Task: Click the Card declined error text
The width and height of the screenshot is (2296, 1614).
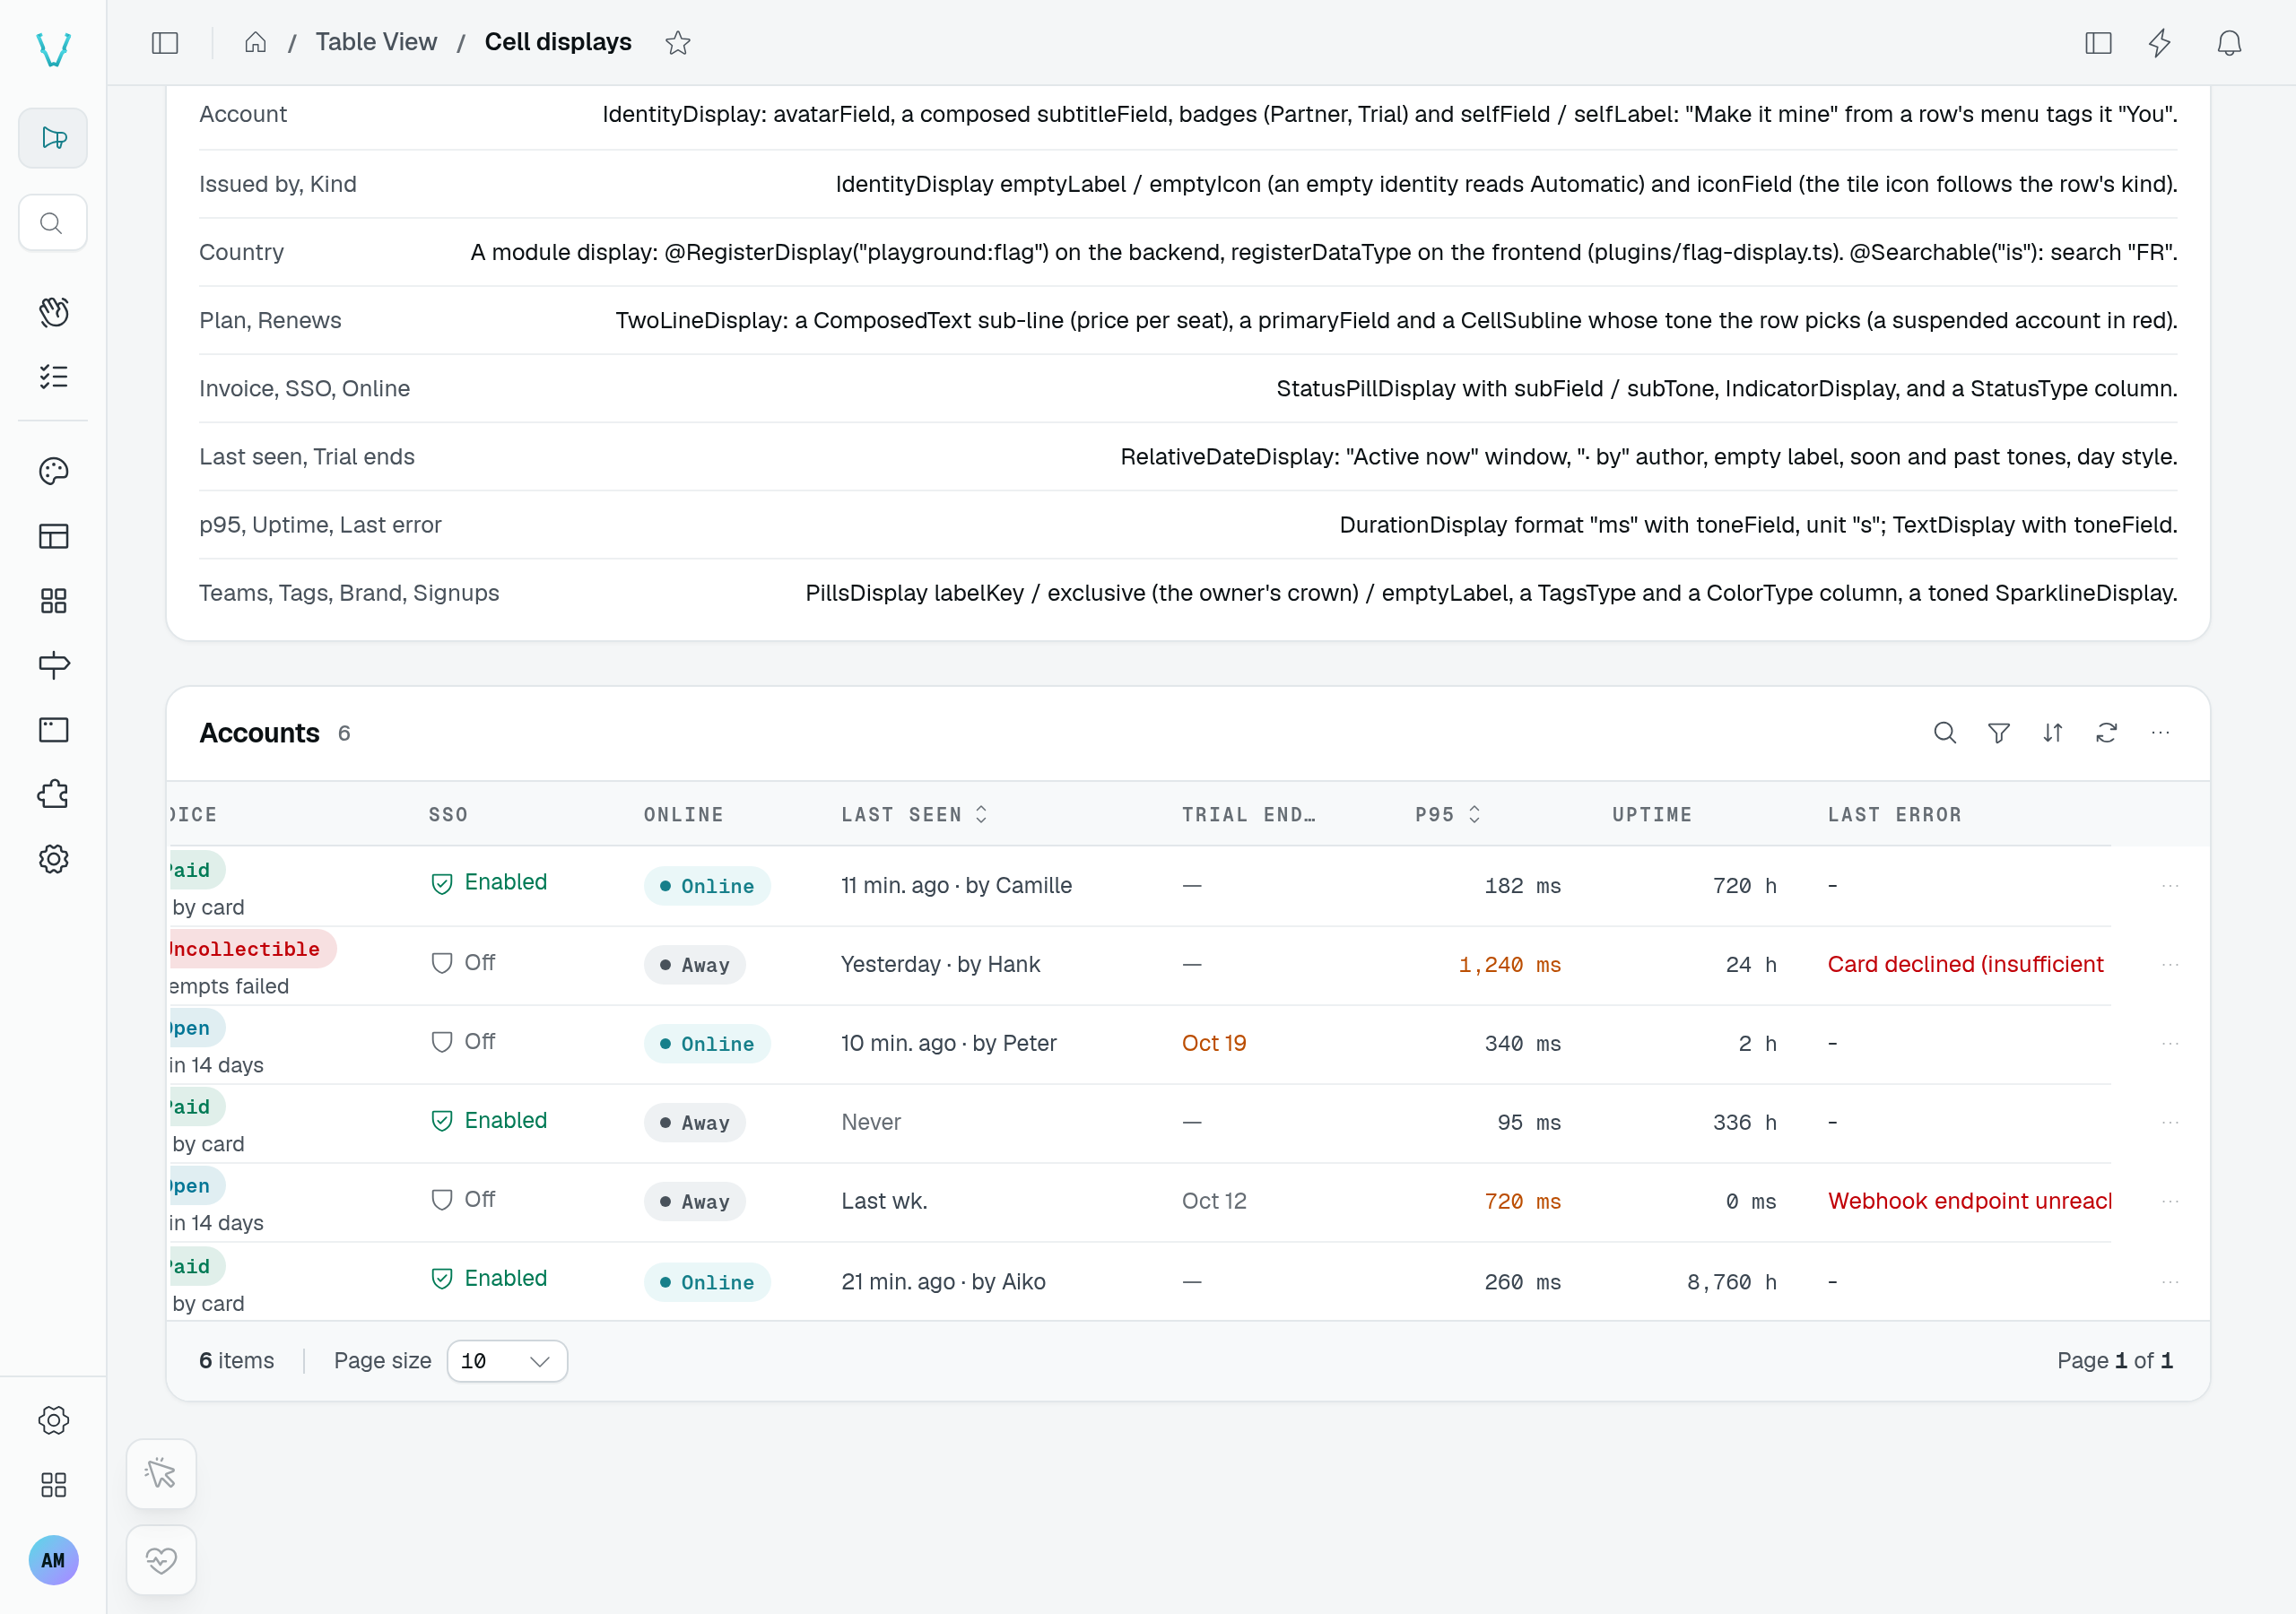Action: [x=1966, y=964]
